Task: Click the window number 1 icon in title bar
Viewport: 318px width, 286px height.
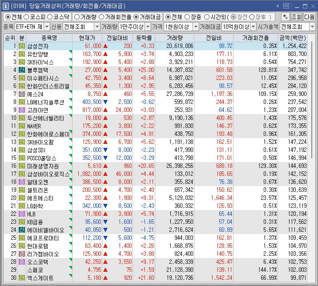Action: (x=5, y=6)
